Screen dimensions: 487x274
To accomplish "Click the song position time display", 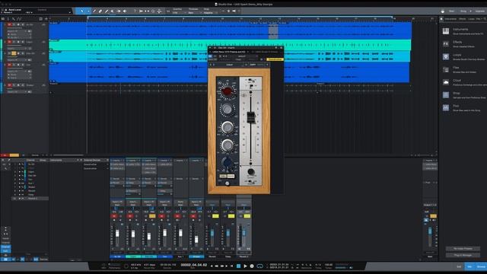I will [194, 265].
